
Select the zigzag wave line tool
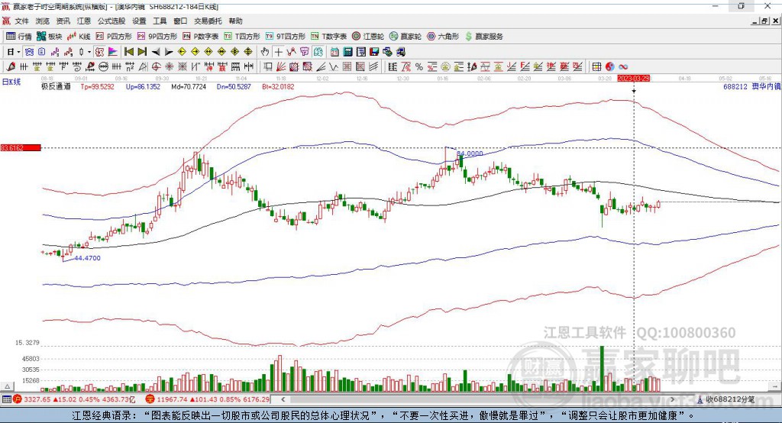click(334, 66)
